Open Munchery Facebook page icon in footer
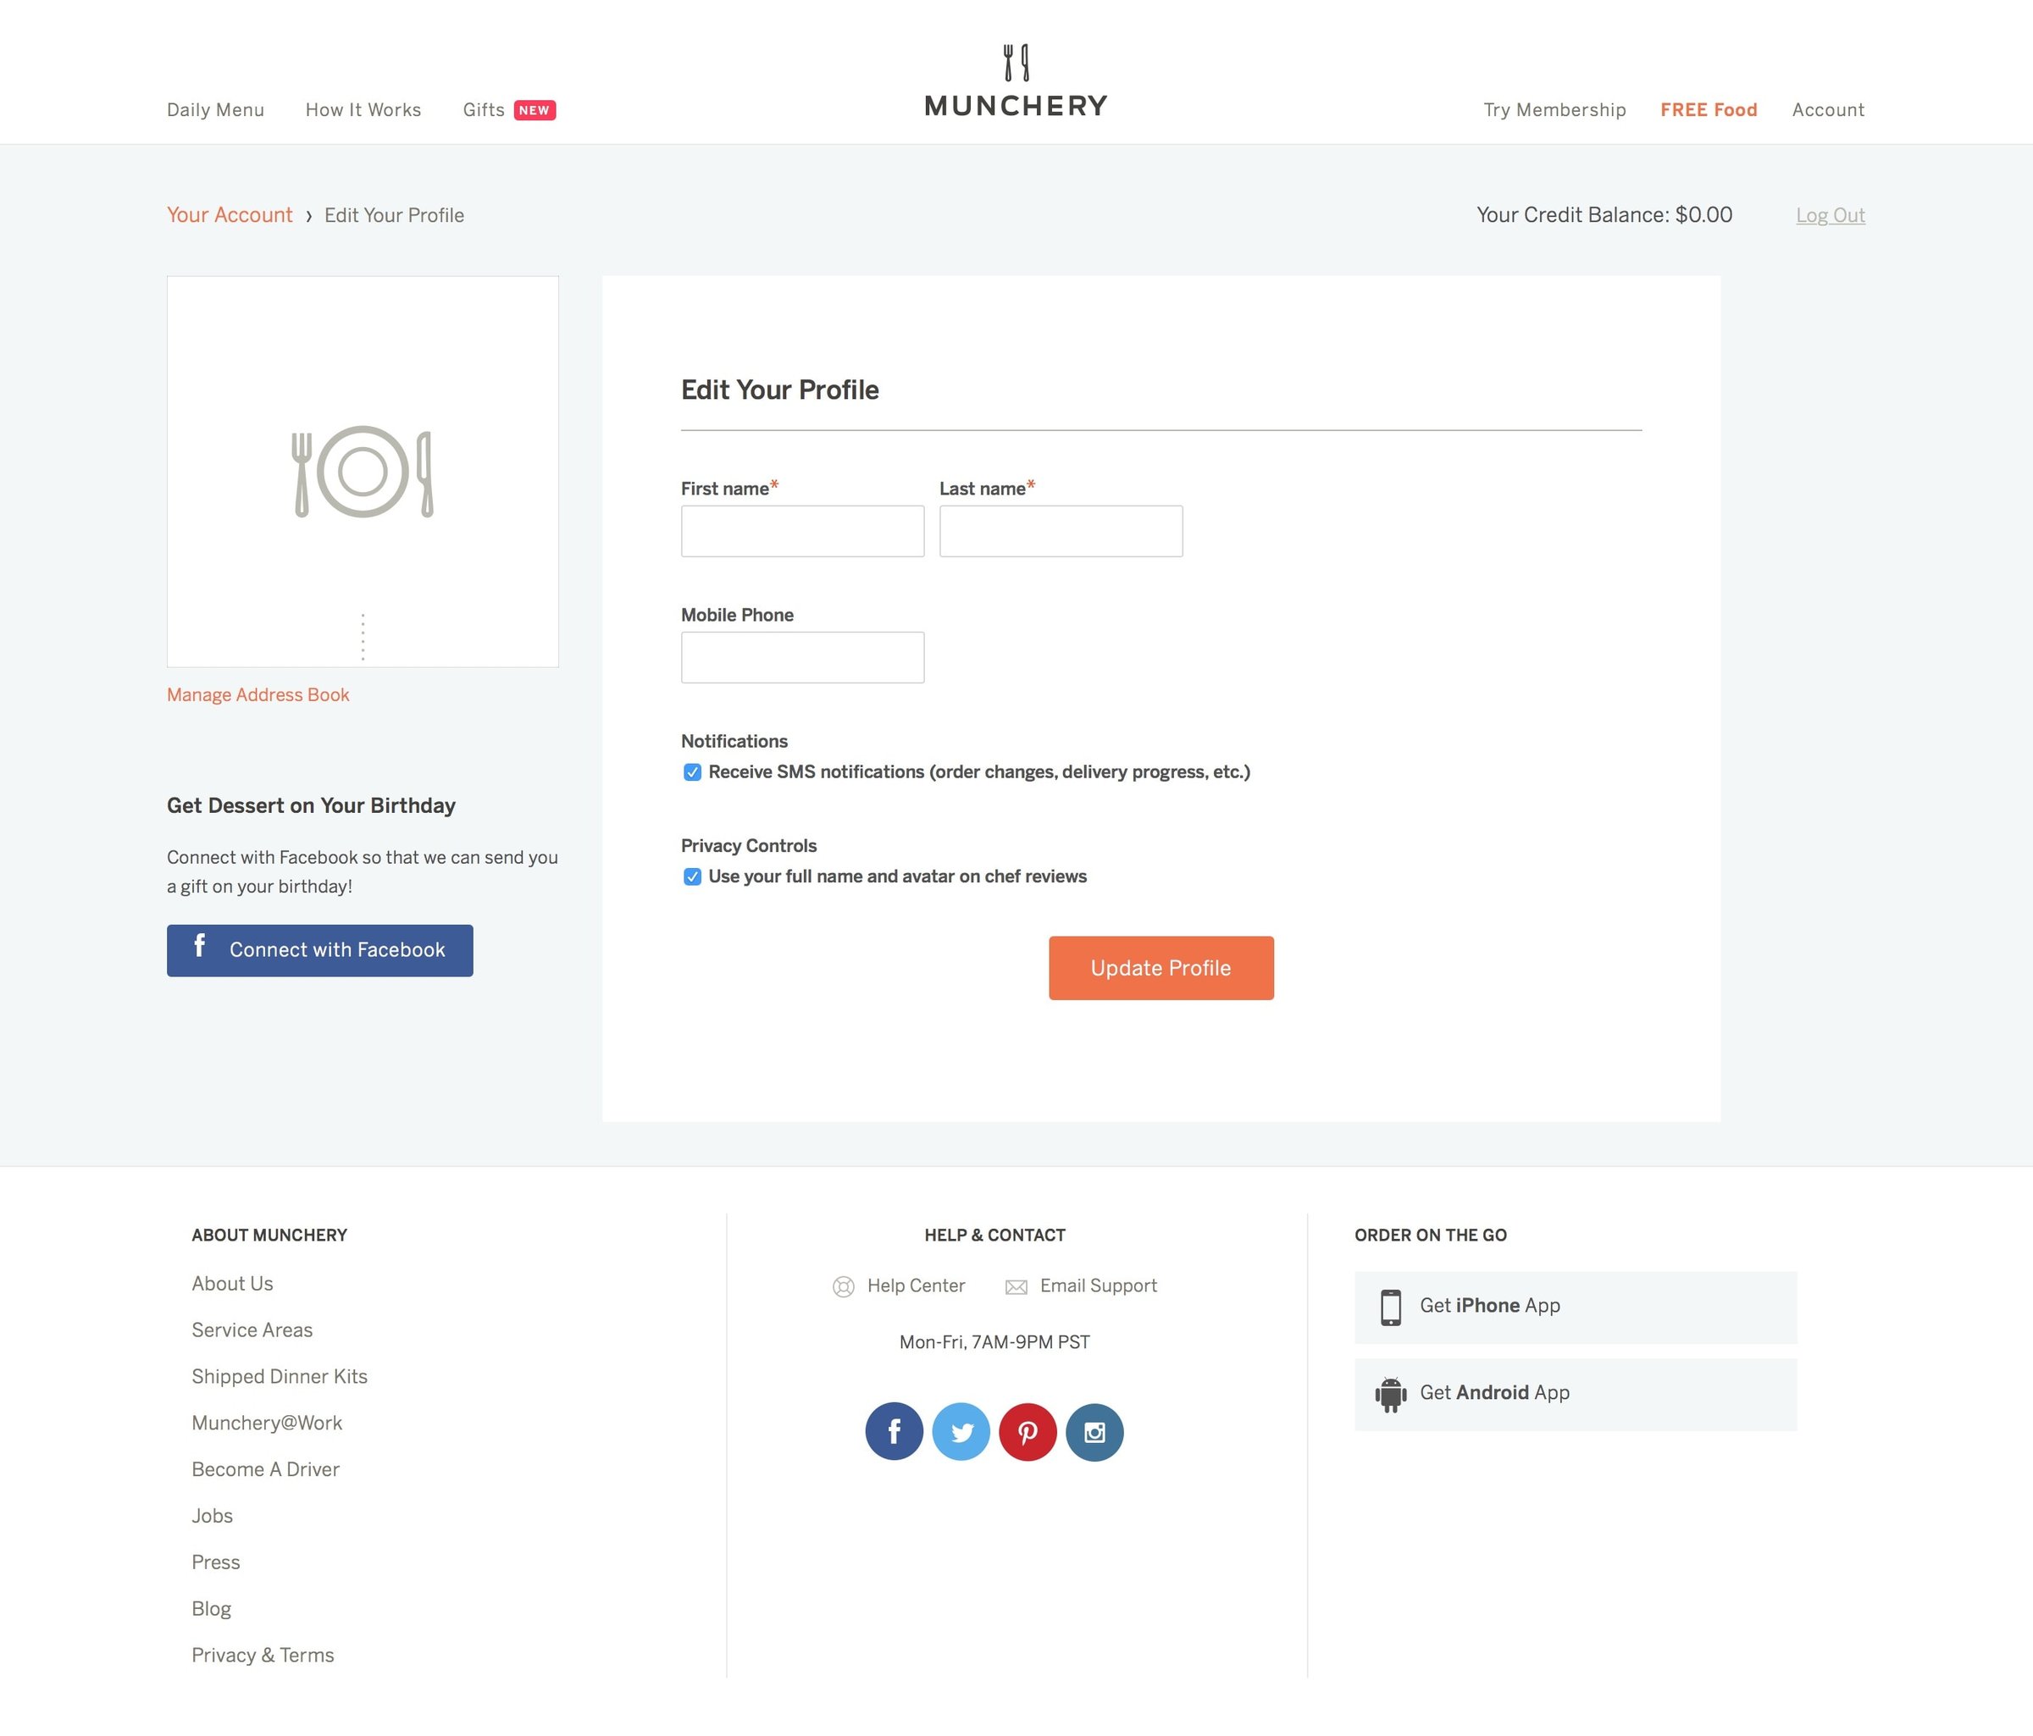The image size is (2033, 1736). click(894, 1431)
